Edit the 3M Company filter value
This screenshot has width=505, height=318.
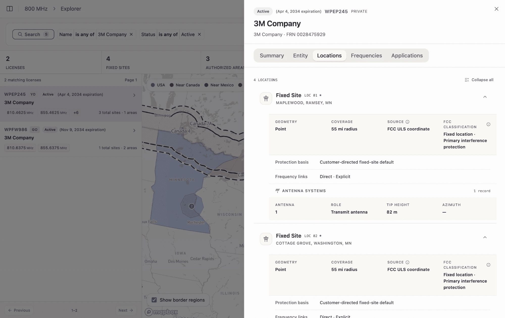[112, 34]
